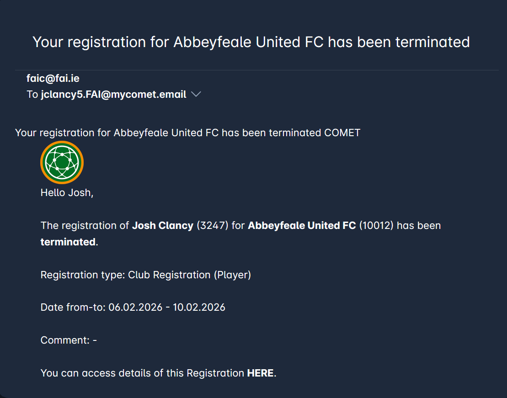The image size is (507, 398).
Task: Click the bold name Josh Clancy
Action: pos(163,226)
